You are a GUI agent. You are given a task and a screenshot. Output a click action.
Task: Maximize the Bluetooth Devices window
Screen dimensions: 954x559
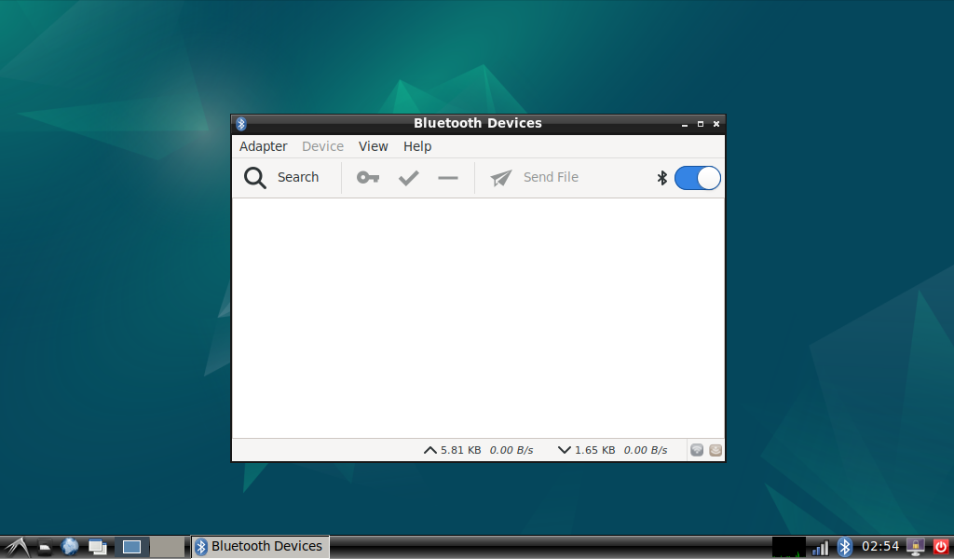click(701, 124)
